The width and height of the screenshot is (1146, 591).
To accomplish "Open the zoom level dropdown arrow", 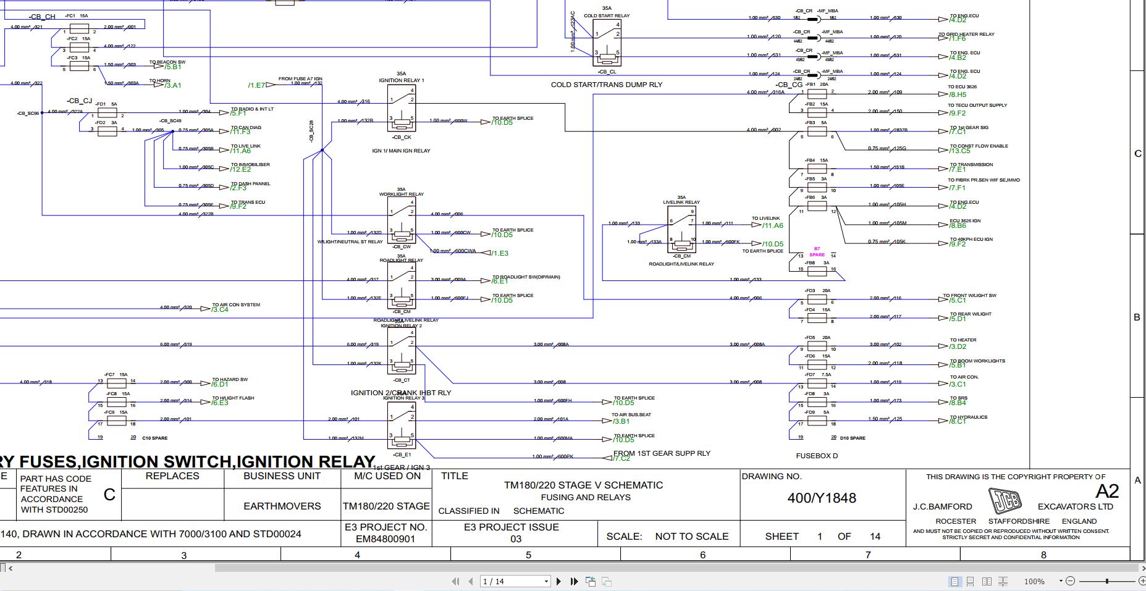I will (x=1061, y=581).
